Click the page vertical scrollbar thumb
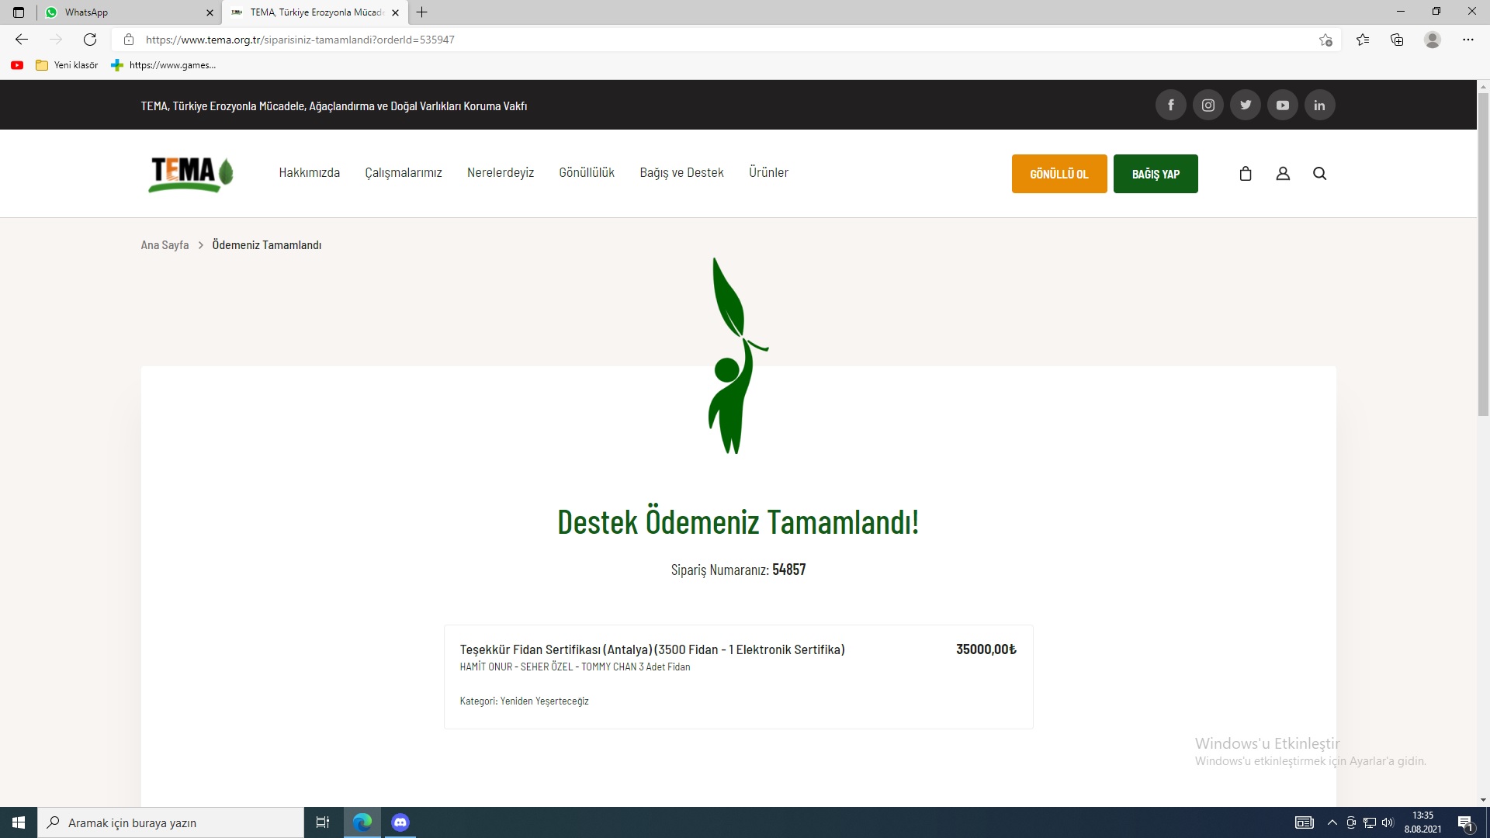Viewport: 1490px width, 838px height. coord(1483,256)
